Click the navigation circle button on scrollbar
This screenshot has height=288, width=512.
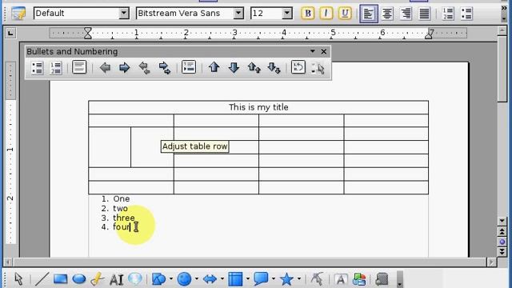[502, 242]
